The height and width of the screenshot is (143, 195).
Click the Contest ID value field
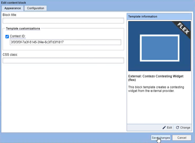point(65,42)
